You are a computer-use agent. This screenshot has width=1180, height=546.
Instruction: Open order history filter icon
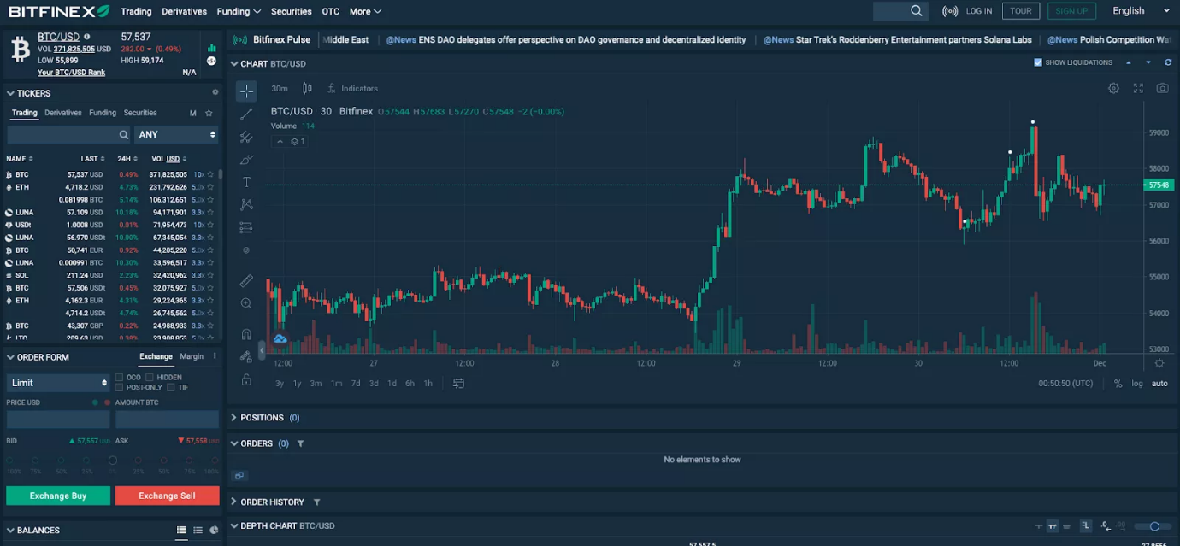click(x=316, y=502)
